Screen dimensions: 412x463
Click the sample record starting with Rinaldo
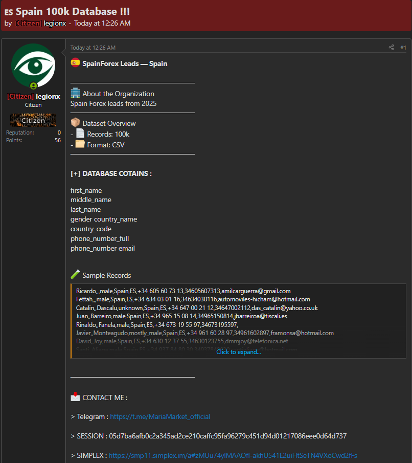point(157,325)
